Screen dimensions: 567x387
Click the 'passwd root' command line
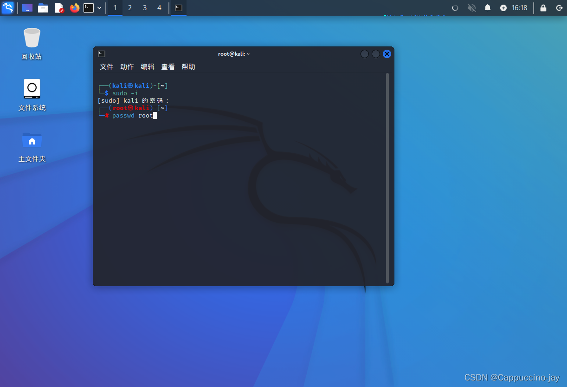[133, 116]
